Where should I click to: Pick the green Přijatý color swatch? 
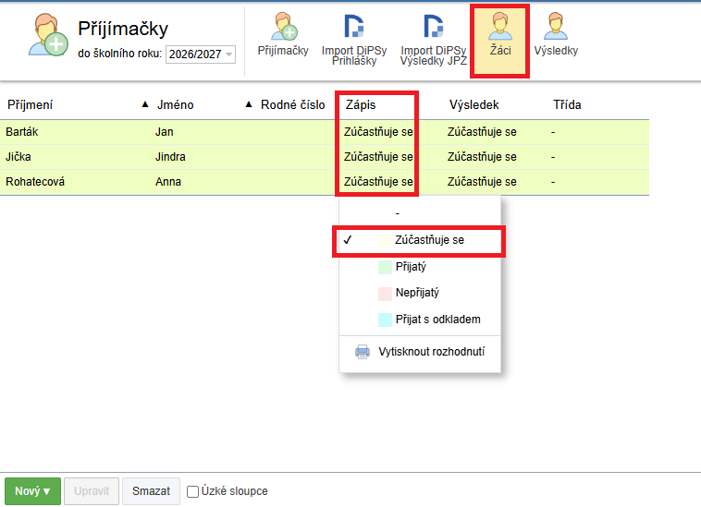click(x=386, y=267)
